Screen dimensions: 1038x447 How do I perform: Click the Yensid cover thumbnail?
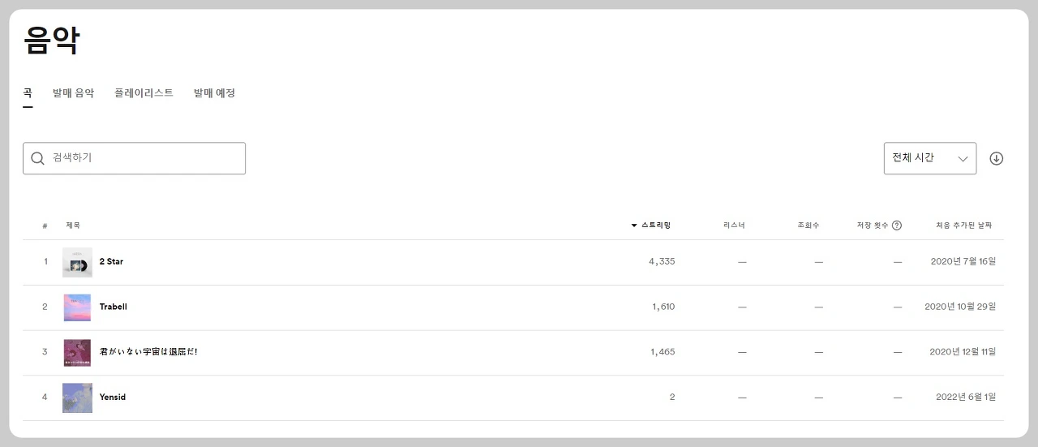pos(77,398)
